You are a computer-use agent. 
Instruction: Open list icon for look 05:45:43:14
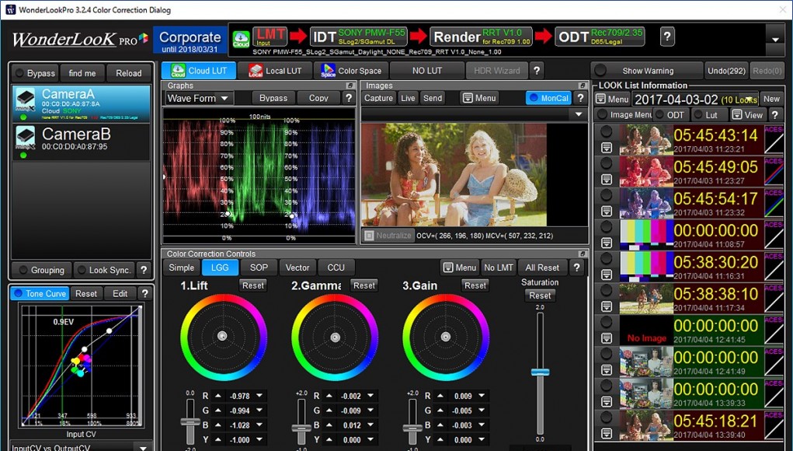point(607,148)
